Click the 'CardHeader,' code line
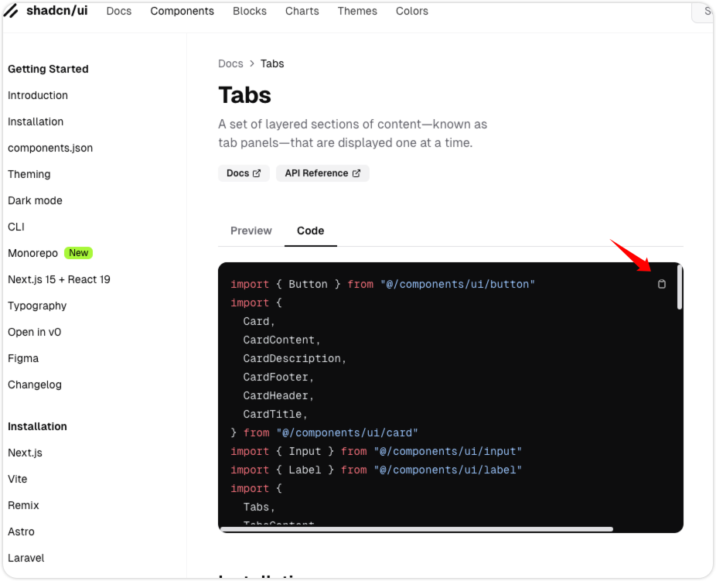This screenshot has height=581, width=716. click(278, 395)
